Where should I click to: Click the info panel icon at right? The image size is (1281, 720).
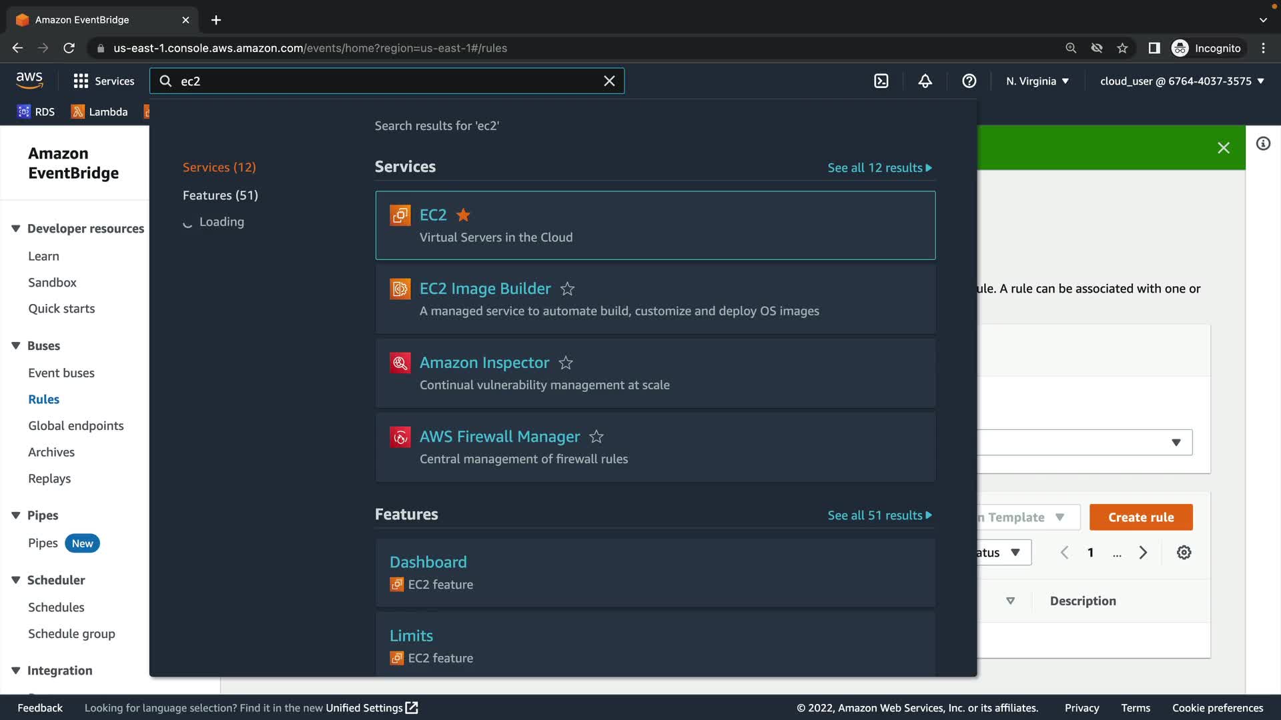coord(1263,143)
